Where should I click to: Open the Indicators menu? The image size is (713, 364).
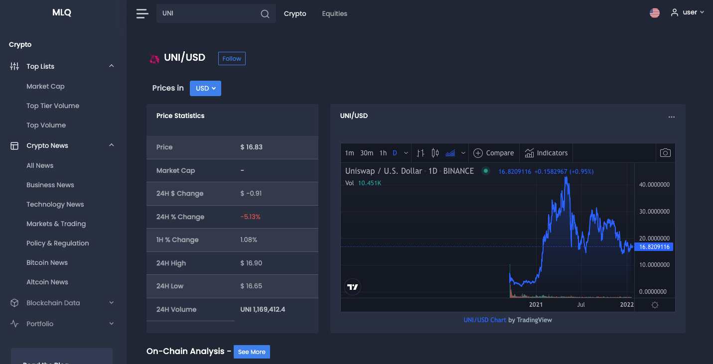[x=546, y=153]
